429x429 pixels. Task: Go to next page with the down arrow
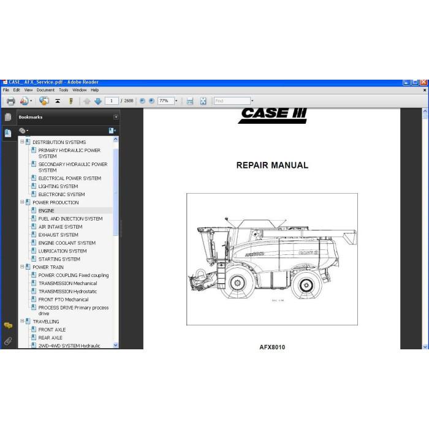pos(97,101)
